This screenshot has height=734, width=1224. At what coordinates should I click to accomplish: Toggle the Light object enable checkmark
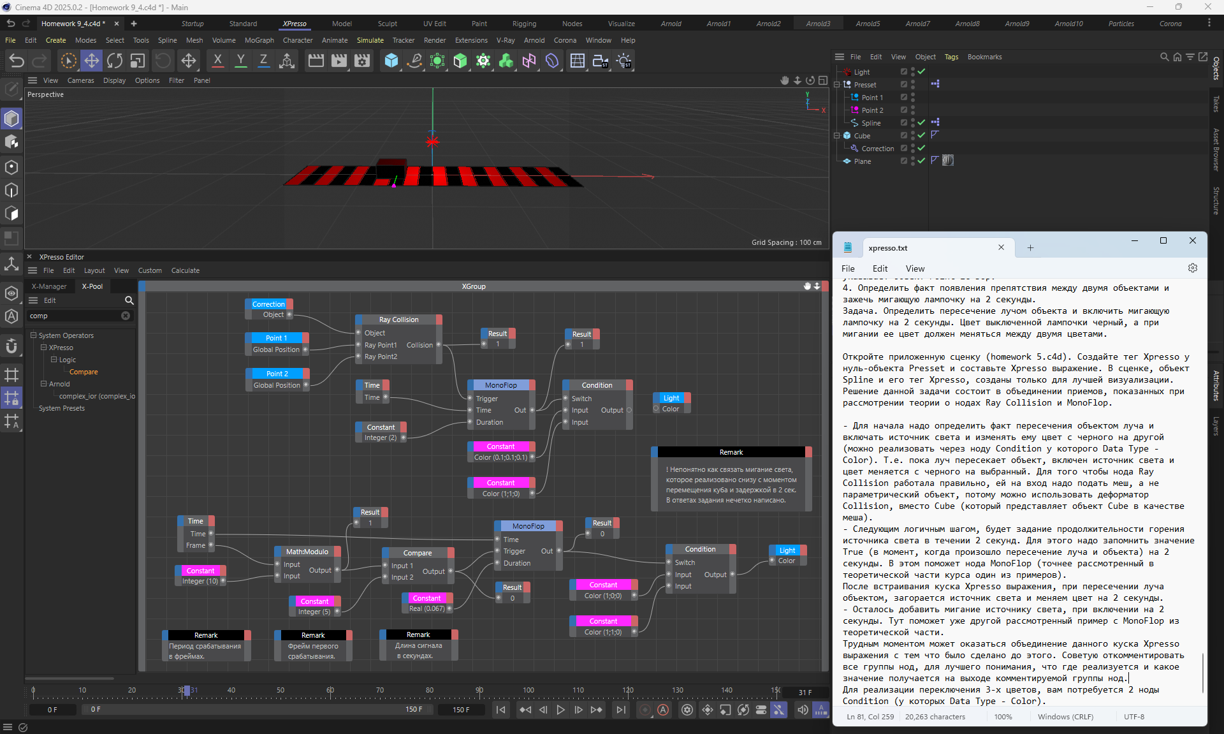point(921,71)
